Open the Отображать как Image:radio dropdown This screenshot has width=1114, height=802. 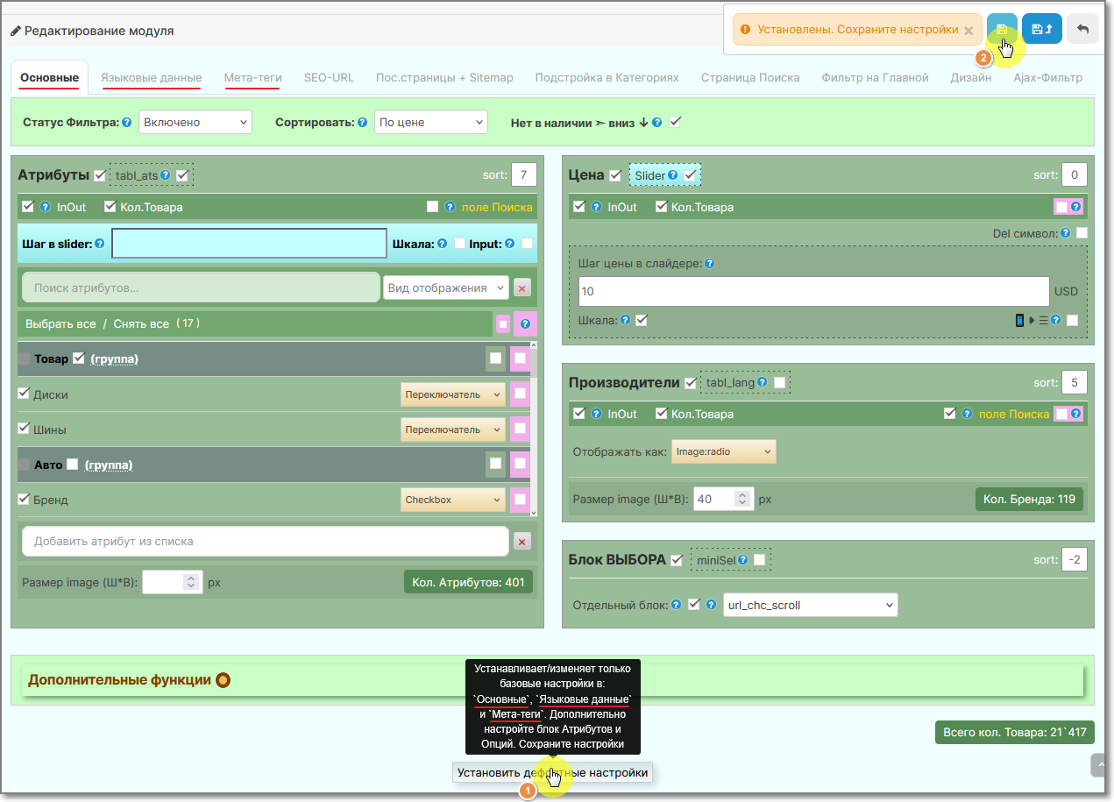click(x=724, y=451)
